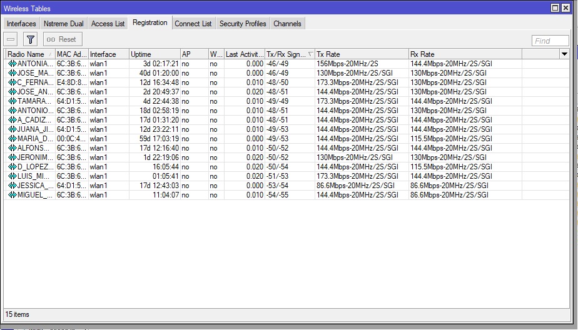This screenshot has height=330, width=578.
Task: Click the JOSE_AN row client icon
Action: point(12,92)
